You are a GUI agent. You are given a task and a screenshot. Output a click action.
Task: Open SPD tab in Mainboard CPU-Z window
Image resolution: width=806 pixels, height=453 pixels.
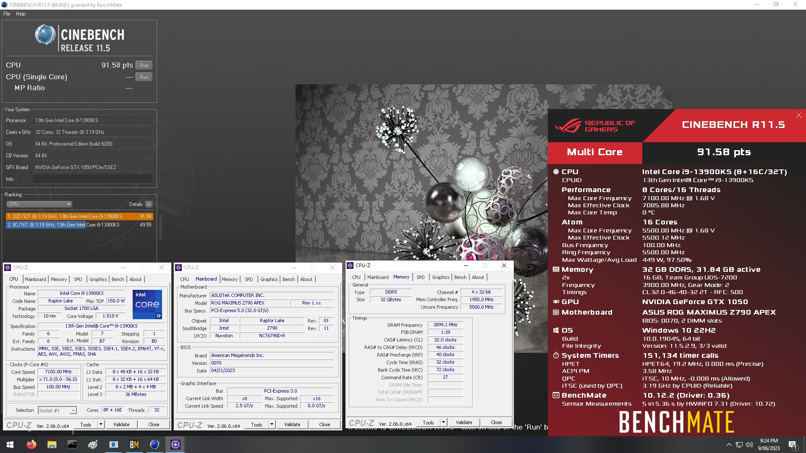[249, 279]
